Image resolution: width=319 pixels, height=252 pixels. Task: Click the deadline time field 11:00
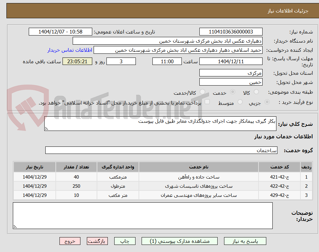tap(167, 61)
